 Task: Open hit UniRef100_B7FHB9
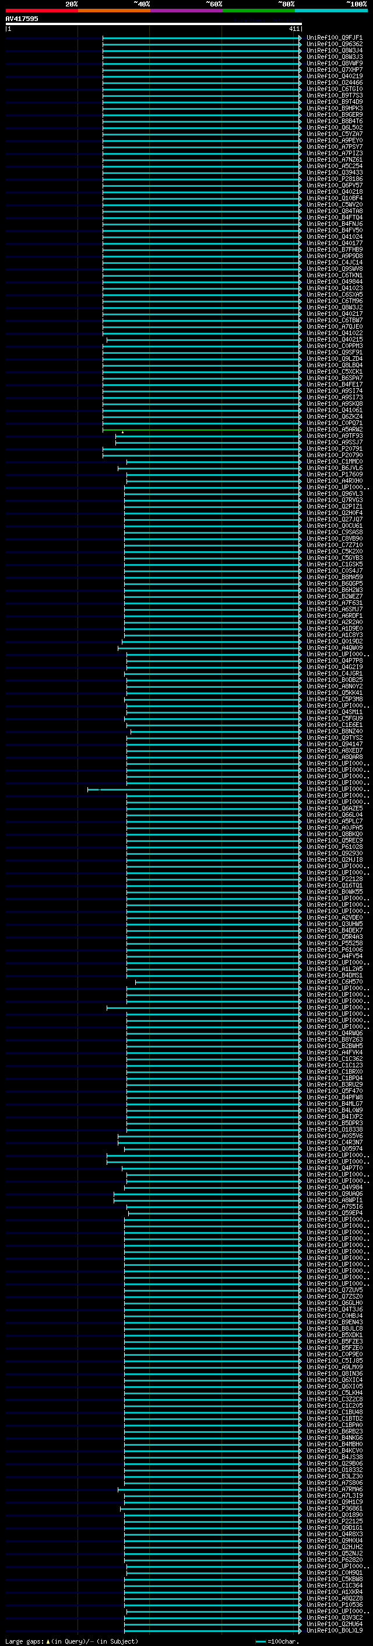click(x=335, y=249)
